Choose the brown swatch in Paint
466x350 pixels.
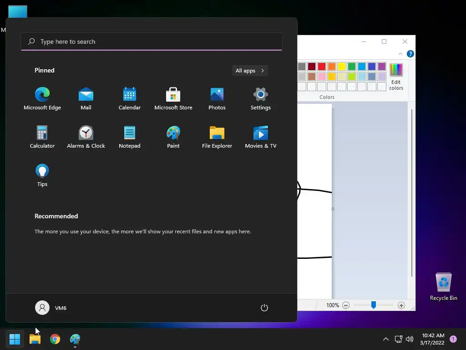pyautogui.click(x=311, y=77)
